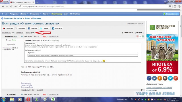
Task: Open the Страницы page jump link
Action: 7,33
